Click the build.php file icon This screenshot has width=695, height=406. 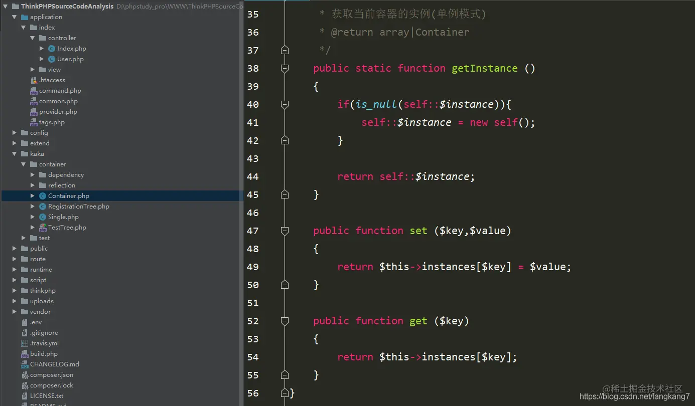[x=25, y=354]
